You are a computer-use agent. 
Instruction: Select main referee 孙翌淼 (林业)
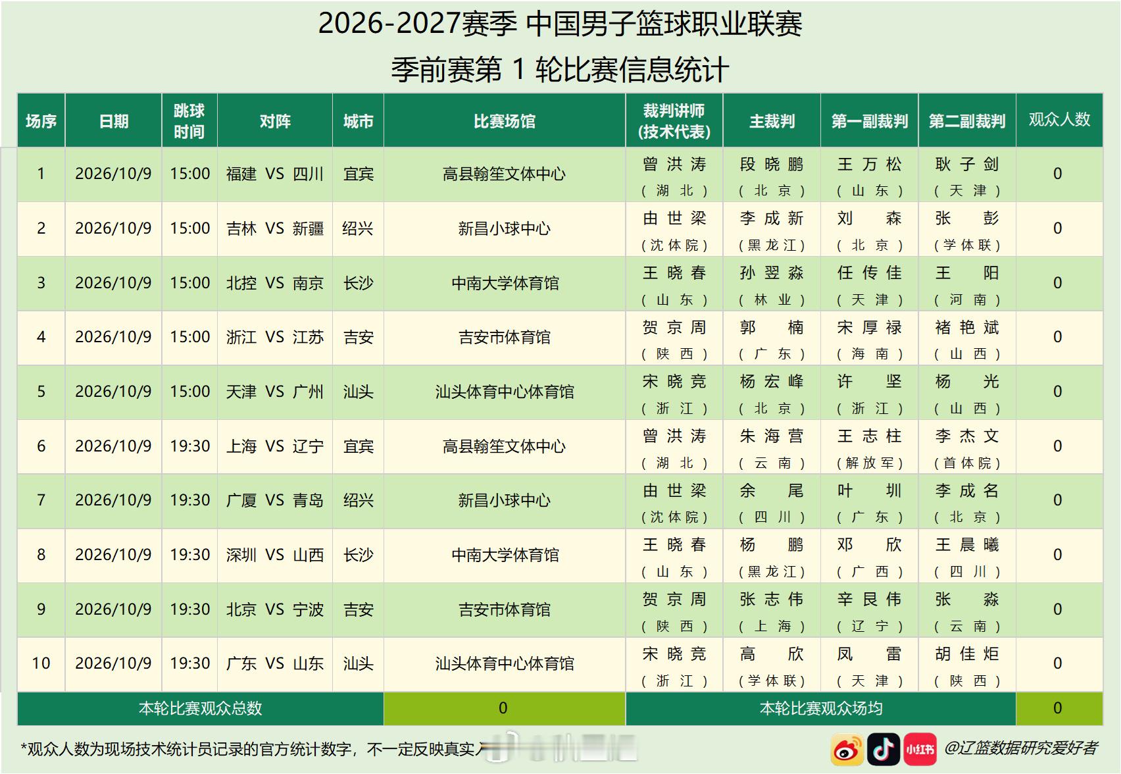point(772,283)
